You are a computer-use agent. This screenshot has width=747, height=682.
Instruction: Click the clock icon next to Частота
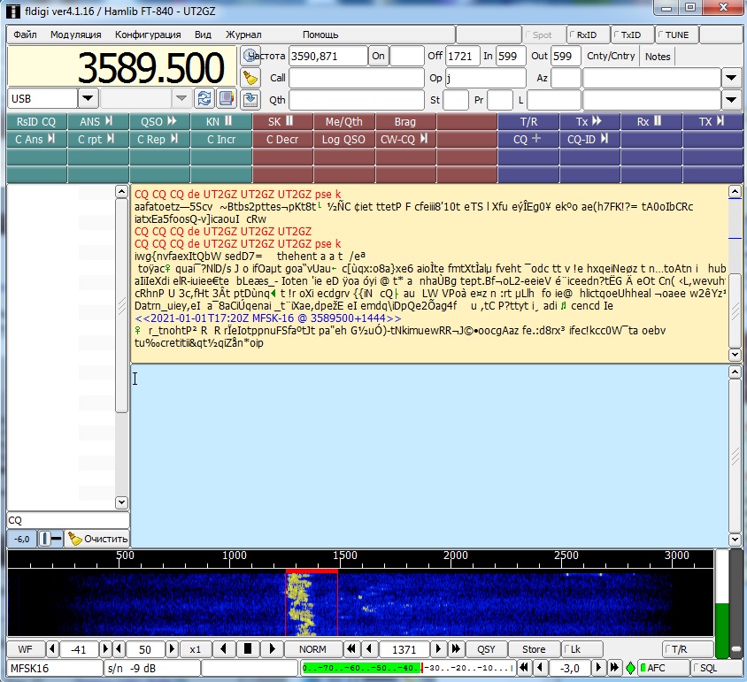(250, 56)
